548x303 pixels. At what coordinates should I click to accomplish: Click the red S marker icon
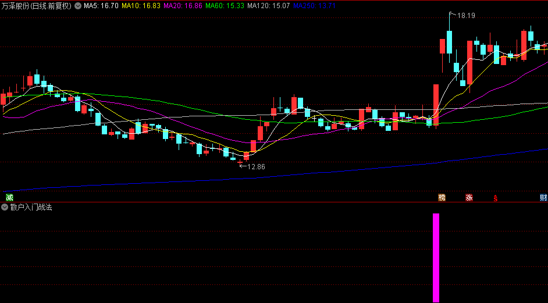point(495,198)
